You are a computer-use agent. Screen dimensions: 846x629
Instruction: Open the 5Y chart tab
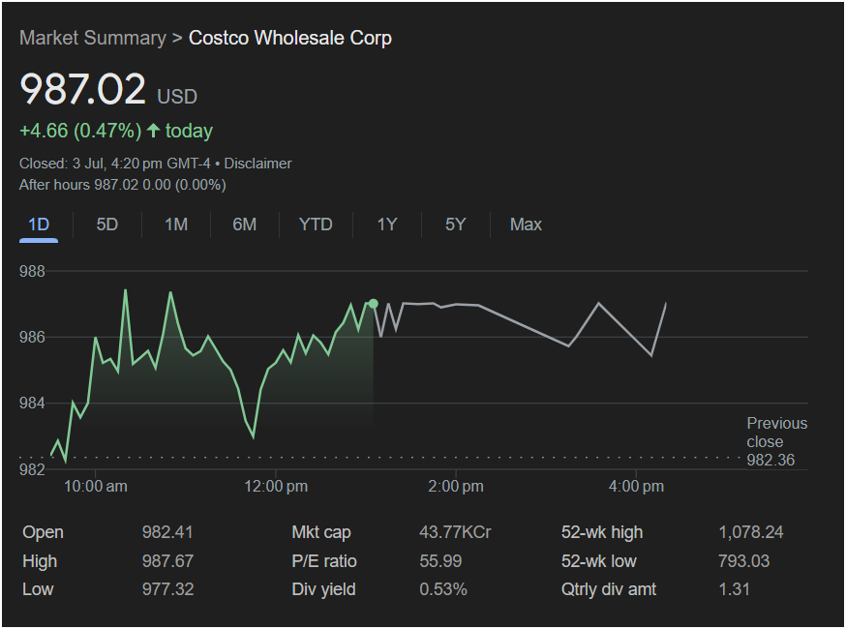[455, 225]
